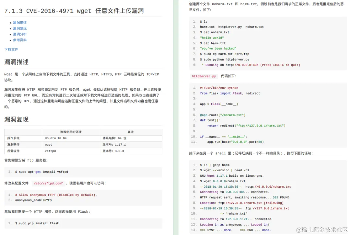
Task: Click the HTTP request sent 302 FOUND line
Action: tap(244, 197)
